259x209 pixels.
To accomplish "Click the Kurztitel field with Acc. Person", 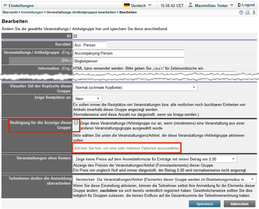I will [x=90, y=45].
